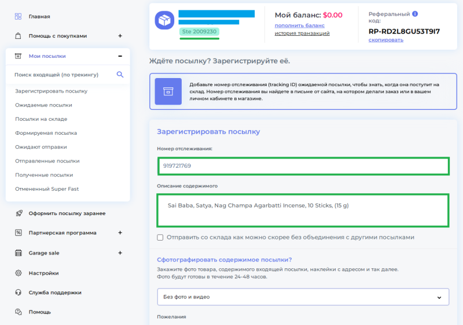Enable the send-without-combining parcels checkbox

coord(160,238)
